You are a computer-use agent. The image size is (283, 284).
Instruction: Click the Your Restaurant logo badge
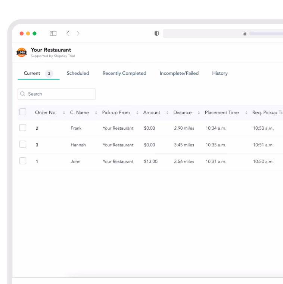click(22, 52)
